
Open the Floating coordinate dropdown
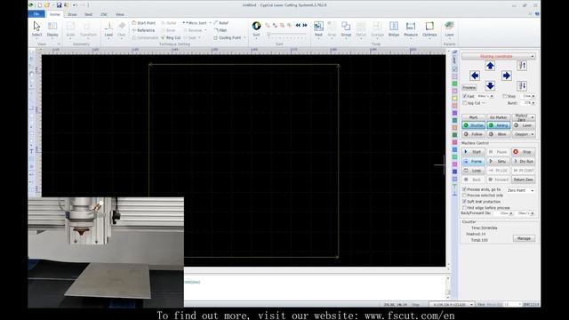pos(498,56)
